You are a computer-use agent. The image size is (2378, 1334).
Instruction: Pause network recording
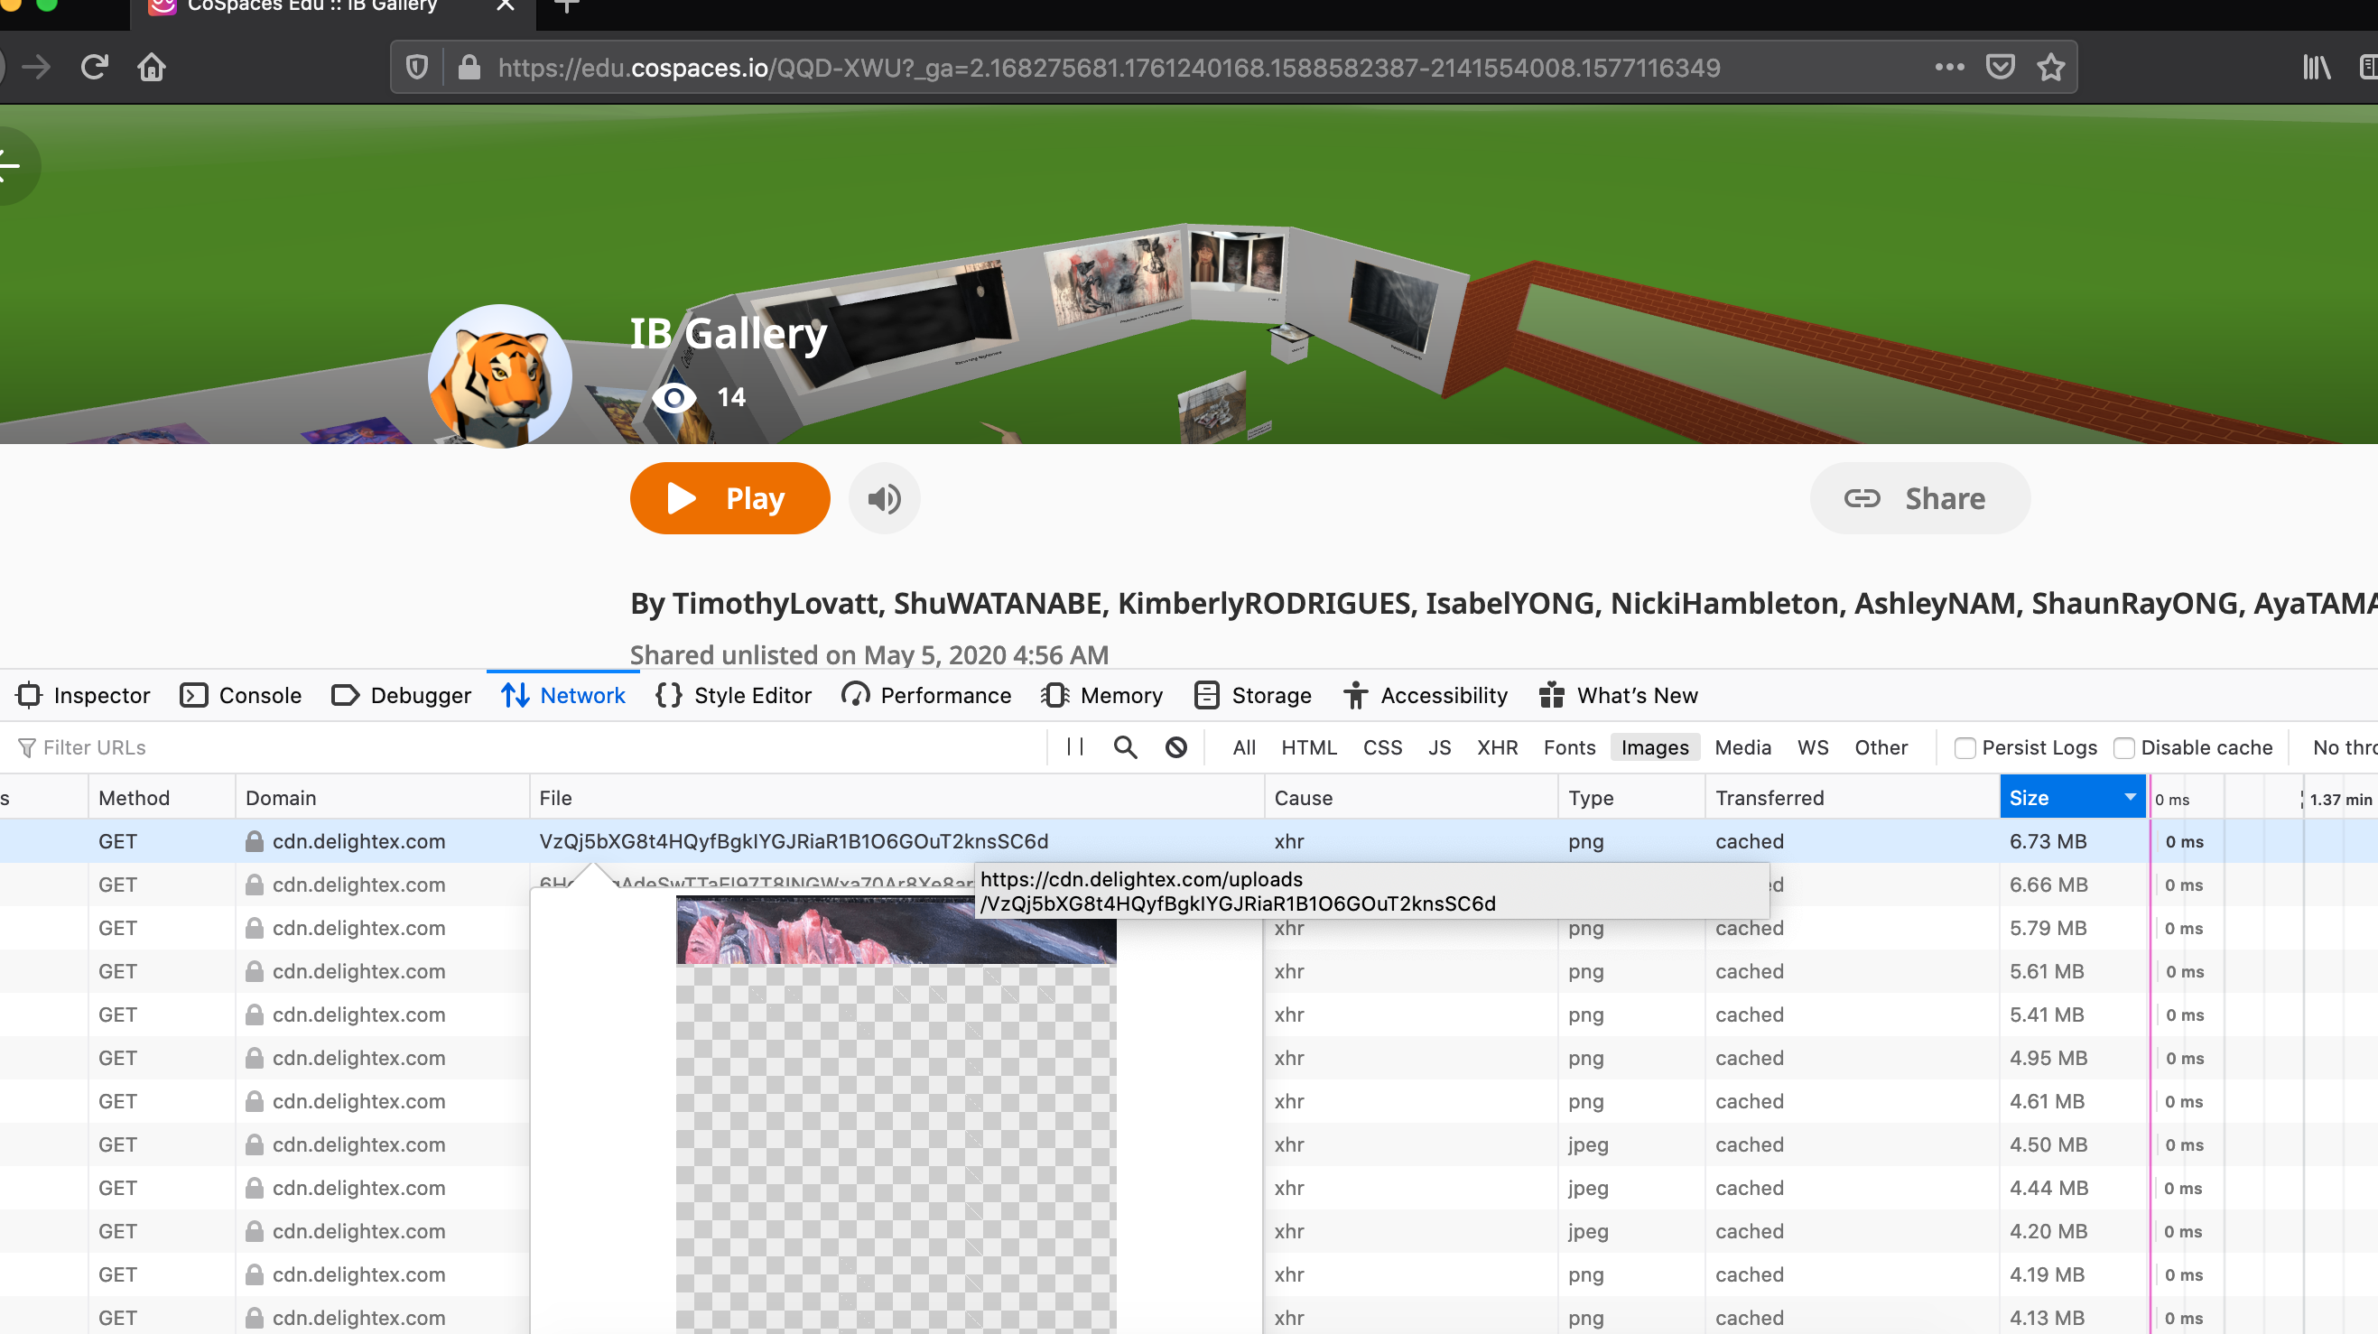pyautogui.click(x=1074, y=746)
